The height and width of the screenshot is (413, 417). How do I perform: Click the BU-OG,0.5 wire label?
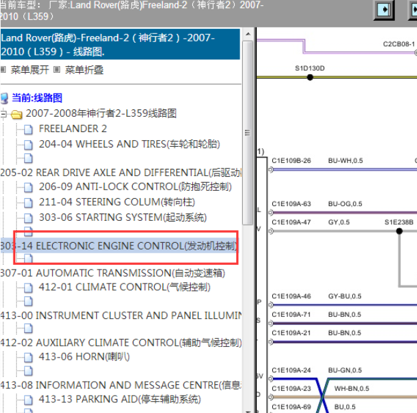click(345, 204)
